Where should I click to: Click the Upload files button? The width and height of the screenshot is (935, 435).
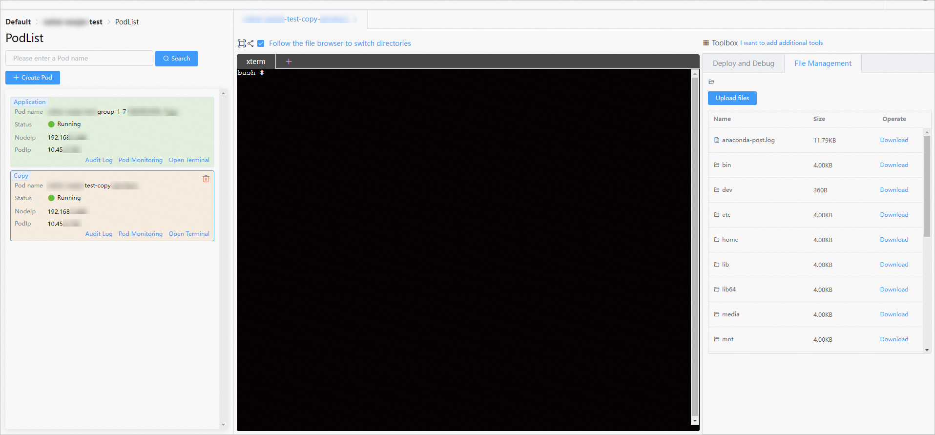(x=732, y=98)
